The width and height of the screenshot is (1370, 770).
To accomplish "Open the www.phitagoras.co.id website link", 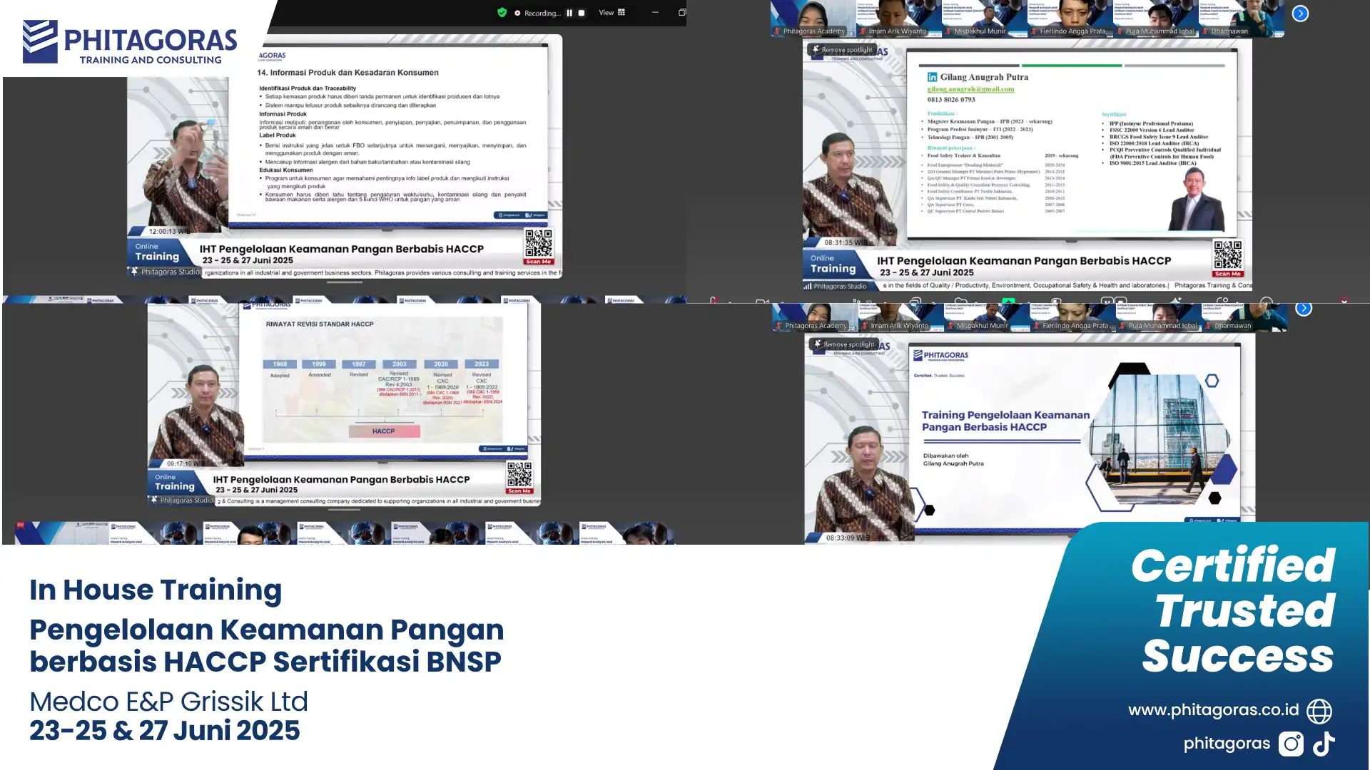I will coord(1213,710).
